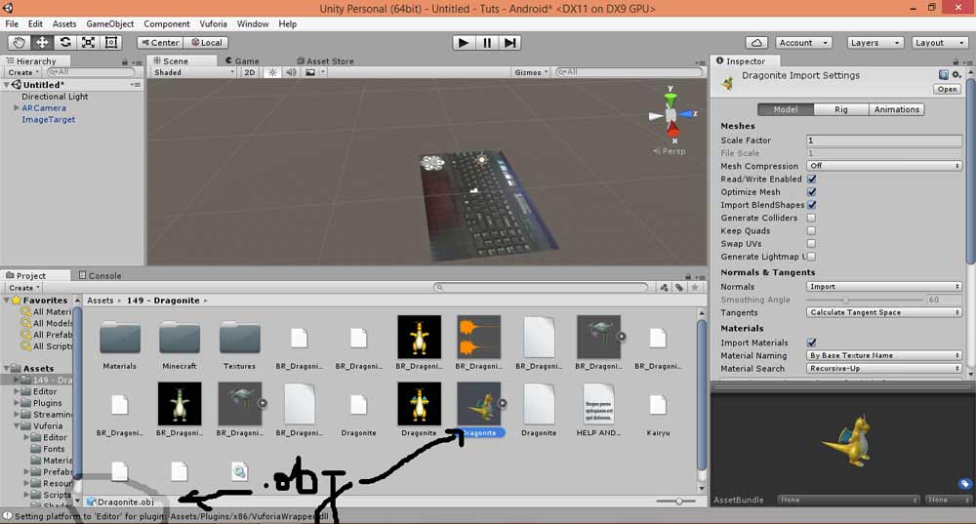Open Inspector help book icon
Screen dimensions: 976x524
944,75
